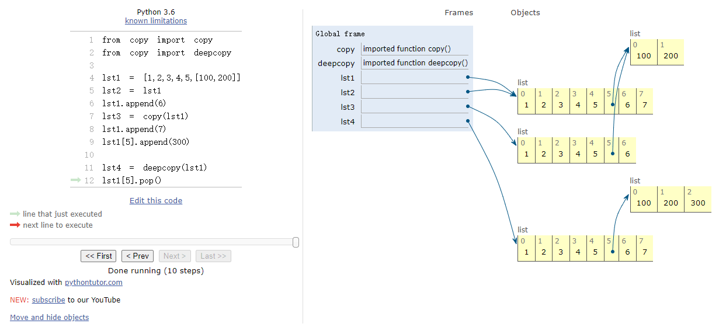The image size is (726, 334).
Task: Click the pointer dot in the lst2 variable row
Action: pyautogui.click(x=468, y=92)
